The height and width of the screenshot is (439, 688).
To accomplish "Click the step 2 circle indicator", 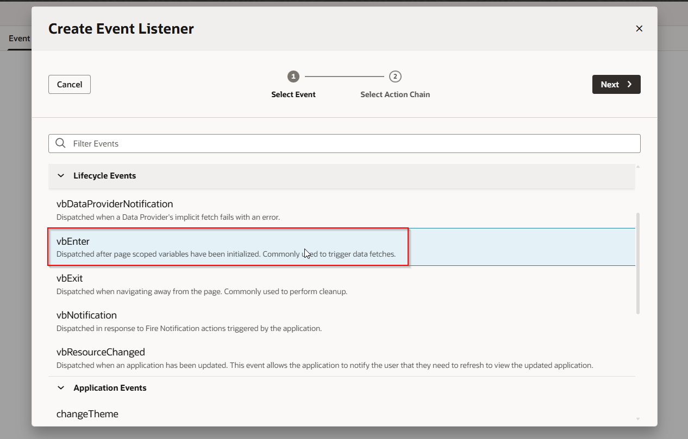I will 395,77.
